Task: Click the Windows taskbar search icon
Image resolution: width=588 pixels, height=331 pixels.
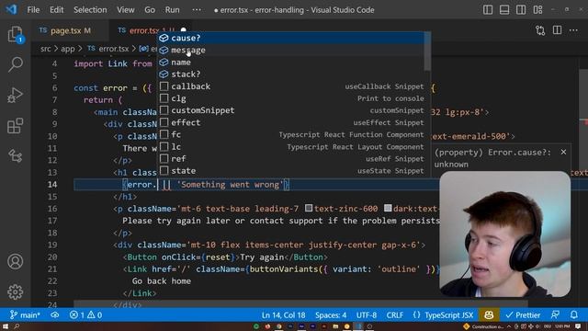Action: click(x=17, y=326)
